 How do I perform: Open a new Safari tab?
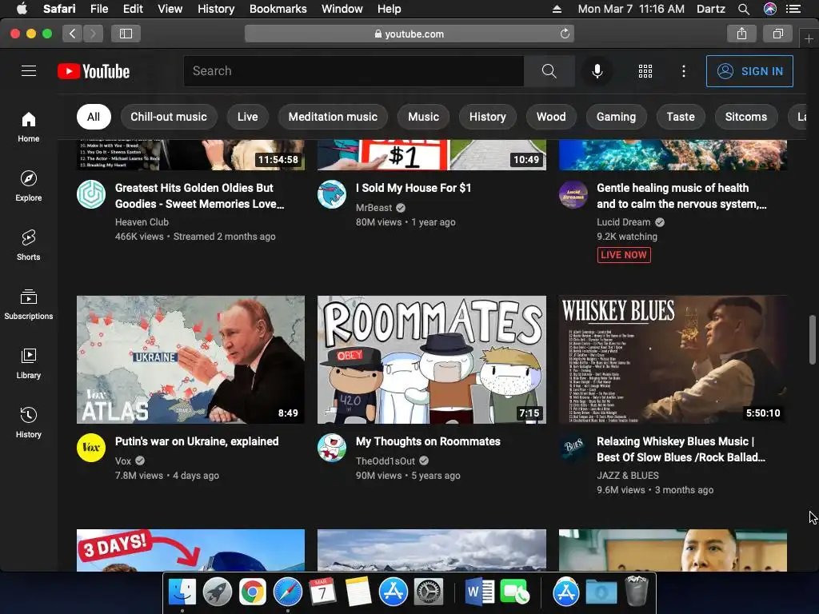pos(809,38)
